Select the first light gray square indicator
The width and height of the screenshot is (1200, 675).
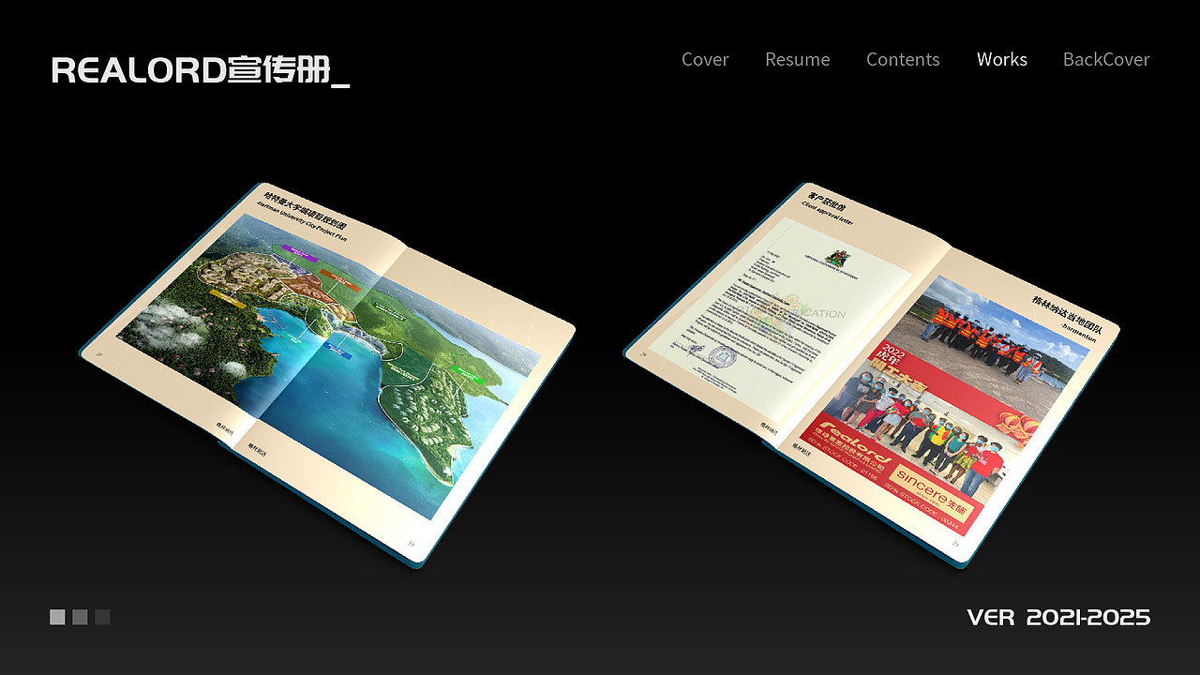coord(57,617)
